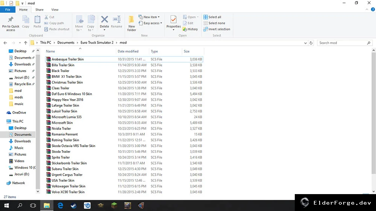Viewport: 376px width, 211px height.
Task: Select the 'Happy New Year 2016' file
Action: 124,99
